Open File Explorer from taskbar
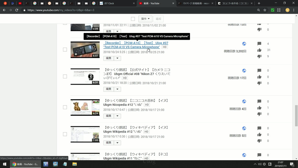 pos(74,164)
